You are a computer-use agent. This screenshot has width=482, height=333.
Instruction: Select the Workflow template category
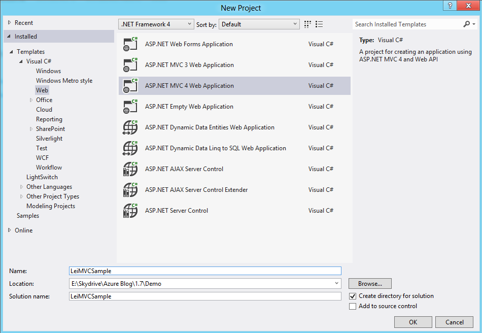49,168
